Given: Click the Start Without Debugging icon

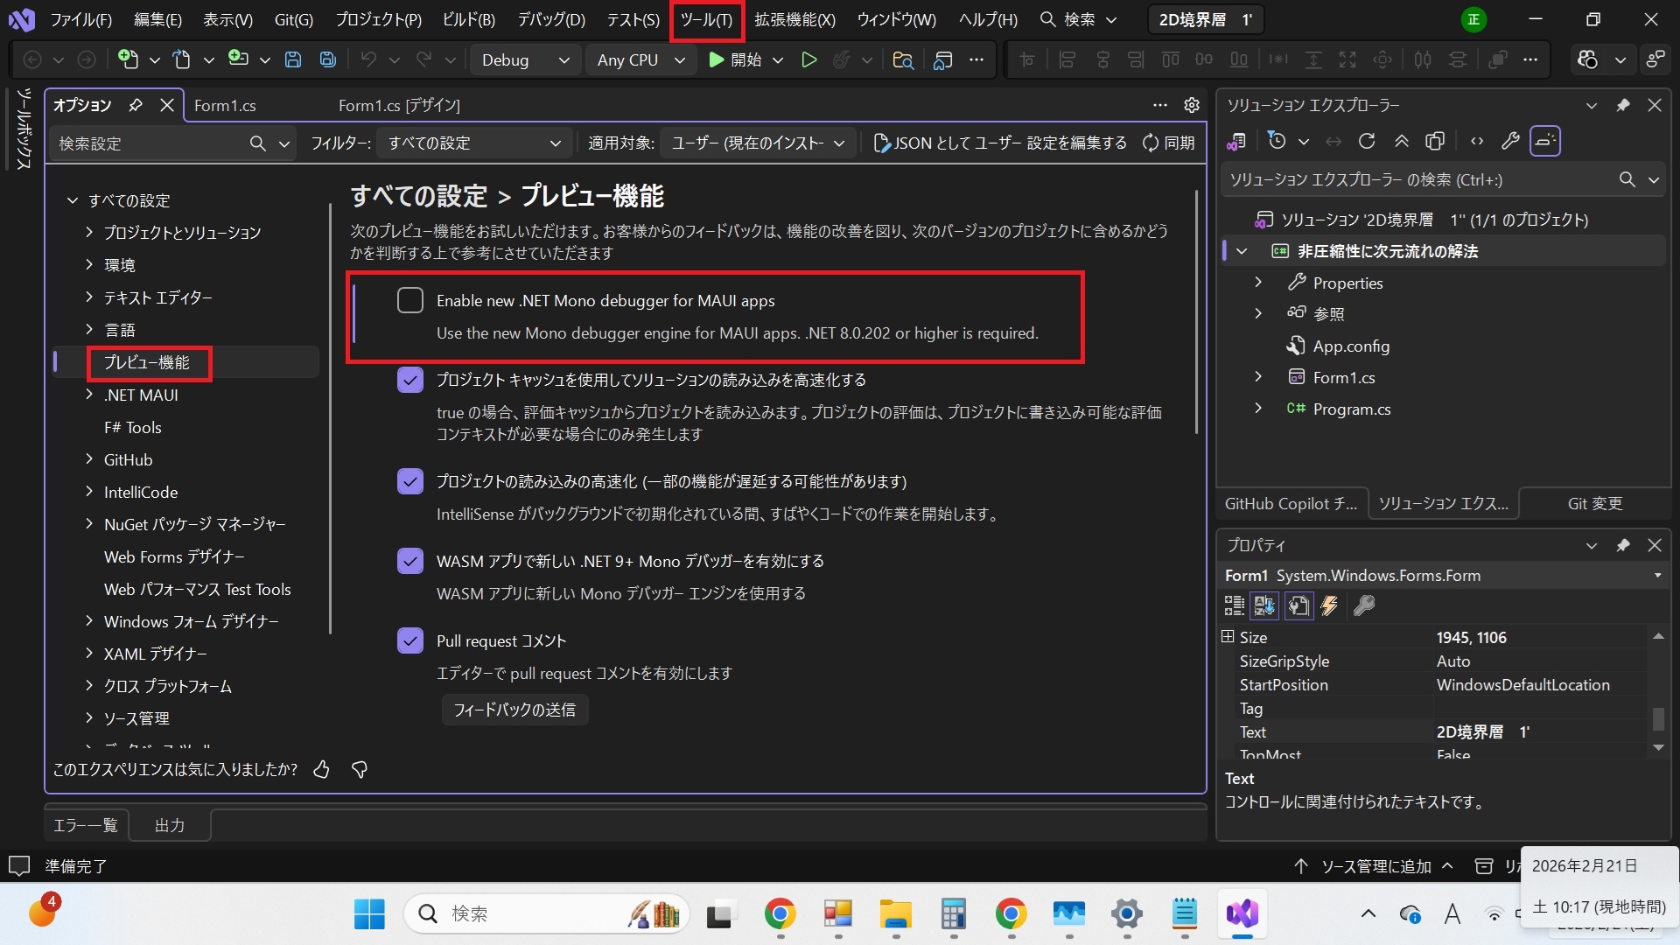Looking at the screenshot, I should (808, 59).
